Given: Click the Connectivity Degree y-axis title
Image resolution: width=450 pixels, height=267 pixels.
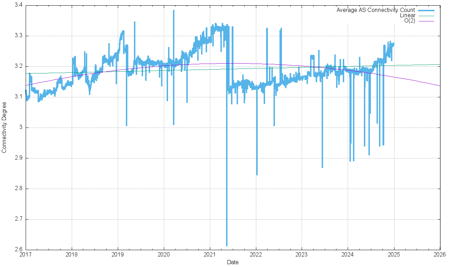Looking at the screenshot, I should pyautogui.click(x=4, y=127).
